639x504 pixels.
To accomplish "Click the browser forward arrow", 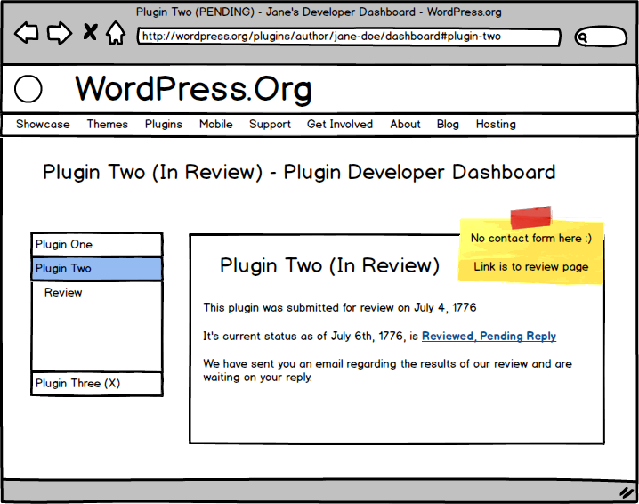I will coord(59,34).
